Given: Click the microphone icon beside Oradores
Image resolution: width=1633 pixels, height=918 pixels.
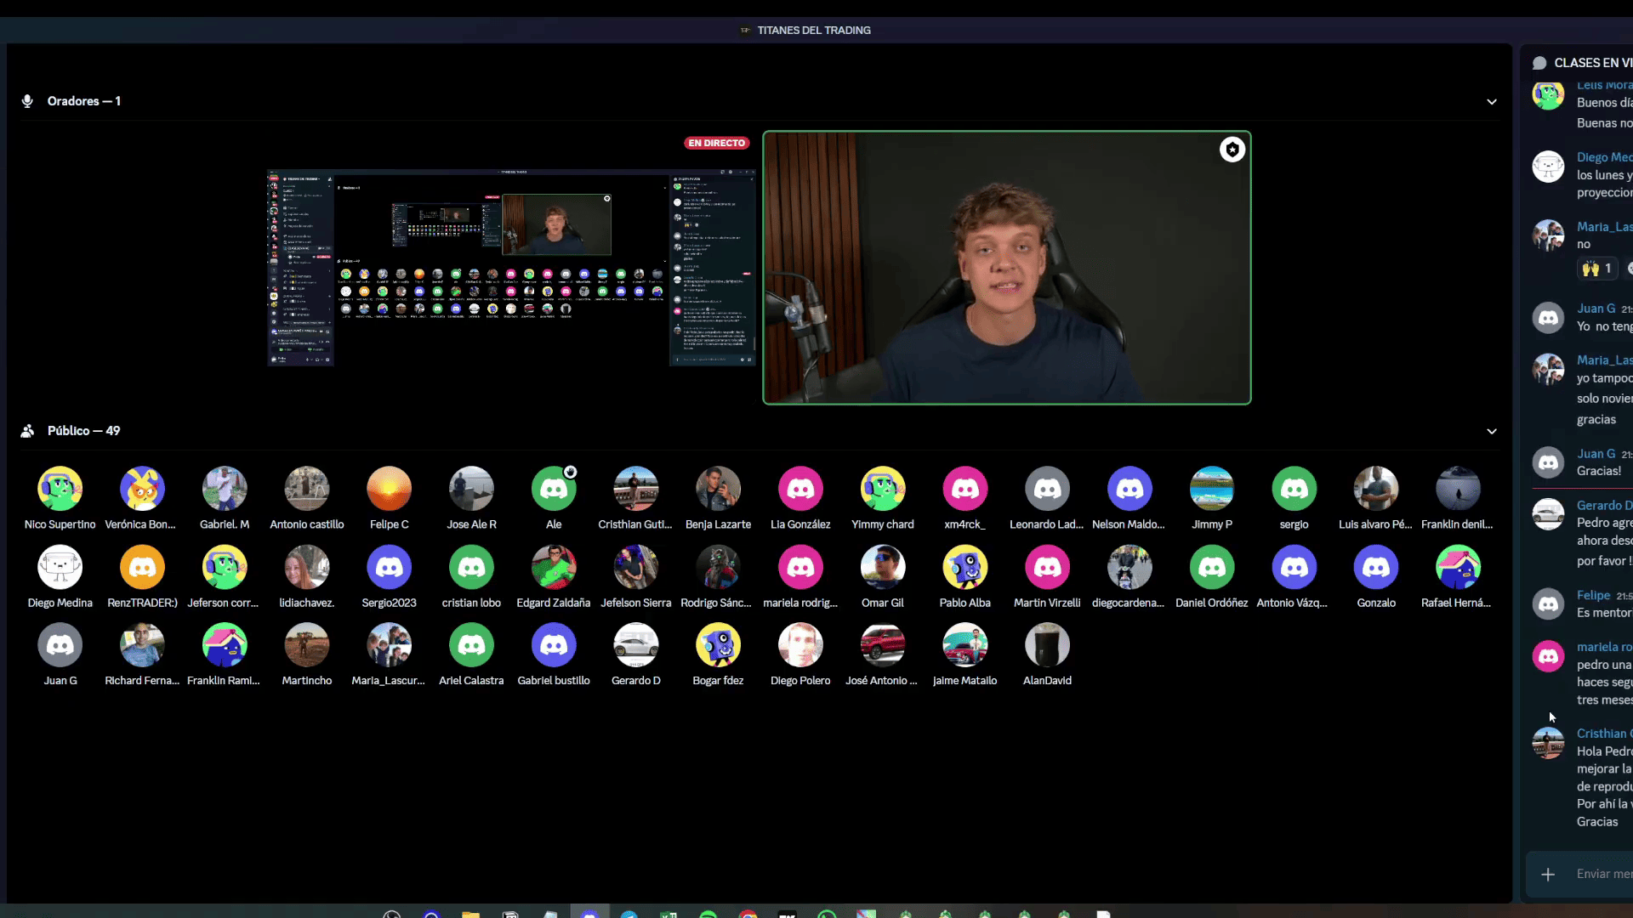Looking at the screenshot, I should [x=27, y=101].
